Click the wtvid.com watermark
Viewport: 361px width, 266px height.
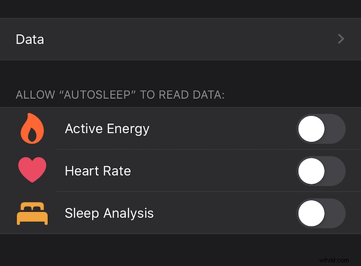[334, 260]
